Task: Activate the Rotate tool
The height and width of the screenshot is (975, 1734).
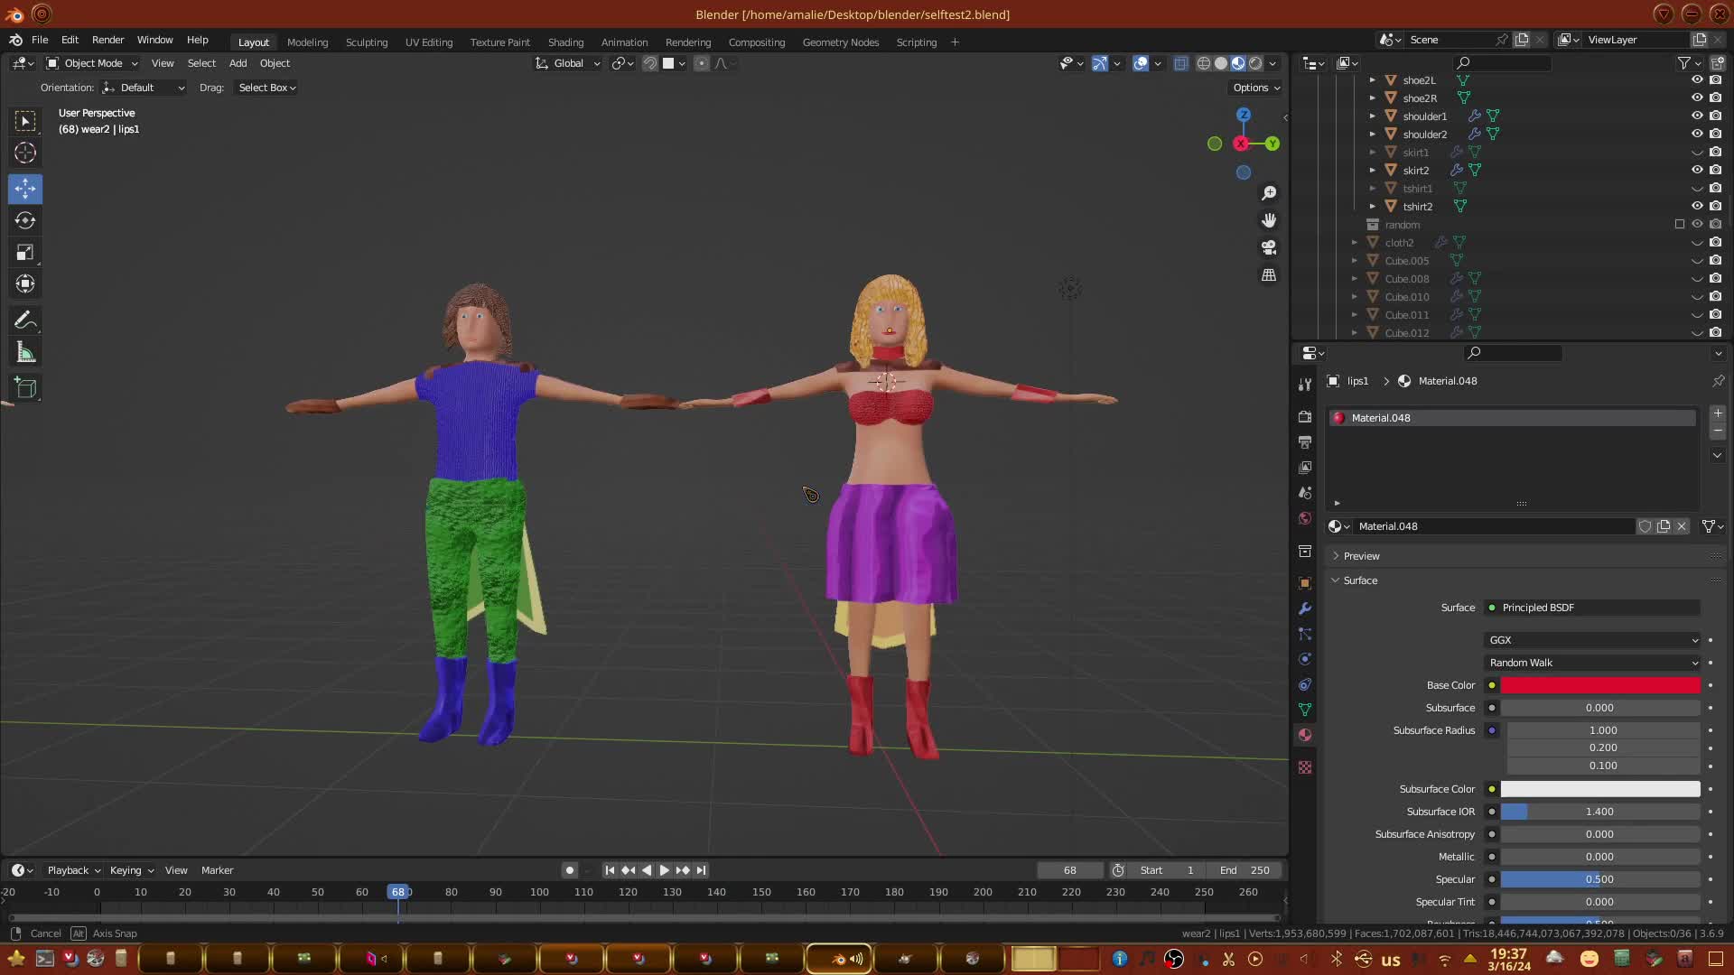Action: click(x=25, y=220)
